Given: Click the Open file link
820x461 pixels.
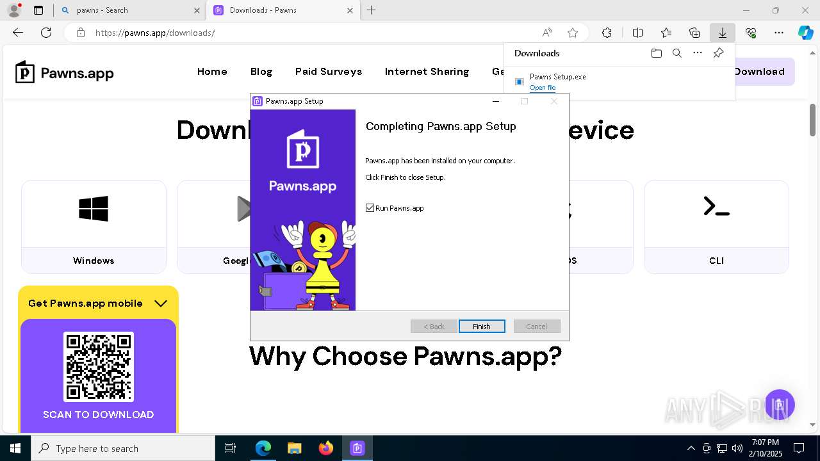Looking at the screenshot, I should (543, 88).
